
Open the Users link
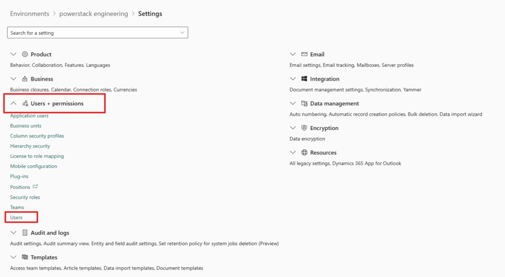16,217
